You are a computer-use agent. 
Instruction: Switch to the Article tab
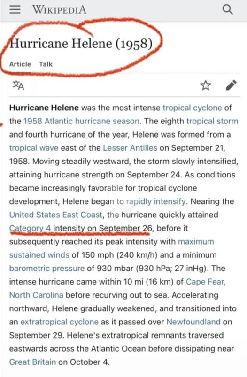[20, 64]
